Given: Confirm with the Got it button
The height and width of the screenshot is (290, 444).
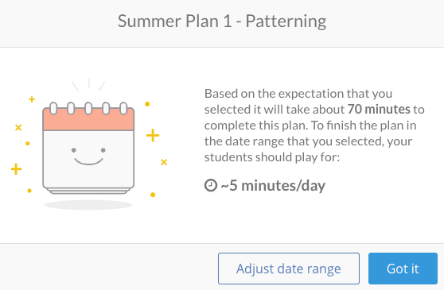Looking at the screenshot, I should click(x=403, y=269).
